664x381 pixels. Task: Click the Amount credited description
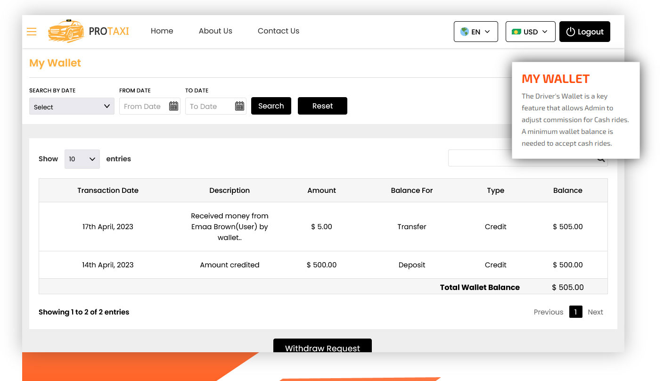(230, 265)
